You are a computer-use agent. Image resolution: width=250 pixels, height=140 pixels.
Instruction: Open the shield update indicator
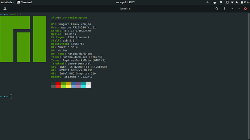pyautogui.click(x=221, y=2)
